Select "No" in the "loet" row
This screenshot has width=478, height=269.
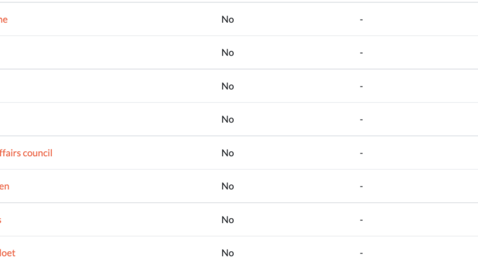[228, 253]
